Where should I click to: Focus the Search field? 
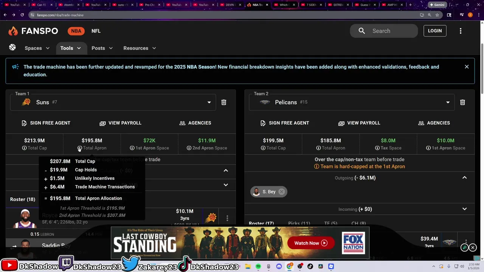(x=384, y=31)
